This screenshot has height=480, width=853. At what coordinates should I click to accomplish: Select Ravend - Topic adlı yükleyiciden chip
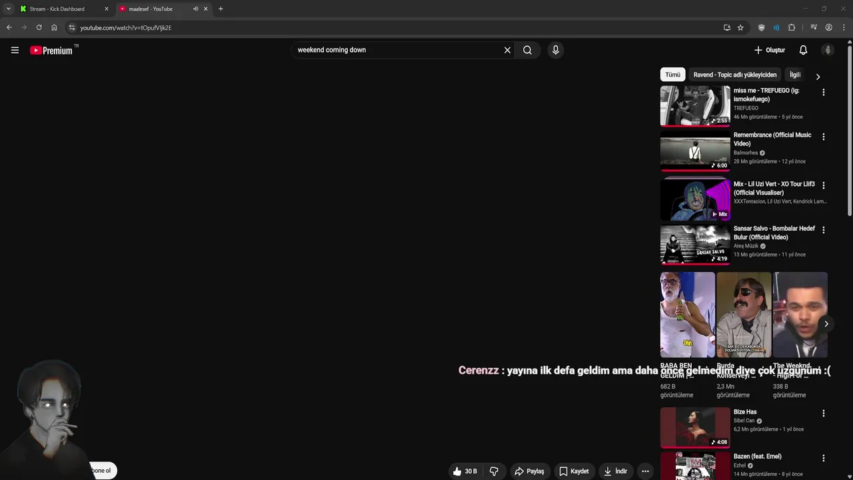tap(734, 75)
